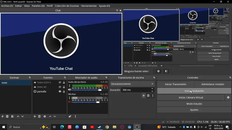Open Virtual Camera settings gear

point(228,98)
